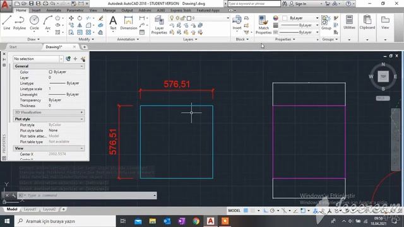Click the command line input field

(x=90, y=195)
